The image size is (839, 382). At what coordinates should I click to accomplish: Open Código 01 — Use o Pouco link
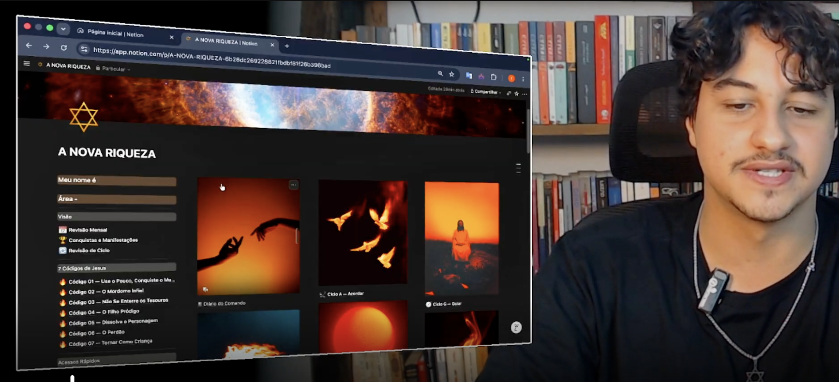click(x=117, y=281)
